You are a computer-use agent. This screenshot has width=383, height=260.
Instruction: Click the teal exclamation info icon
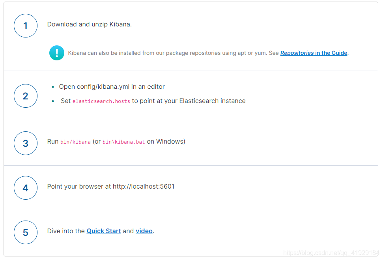(57, 53)
